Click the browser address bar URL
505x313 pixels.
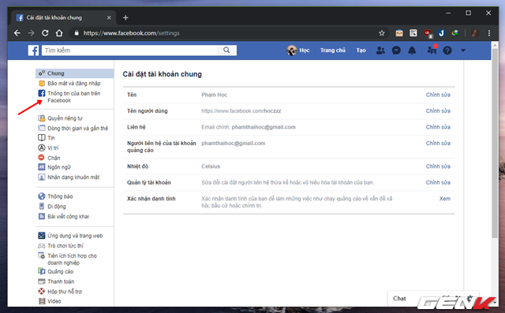pyautogui.click(x=132, y=33)
